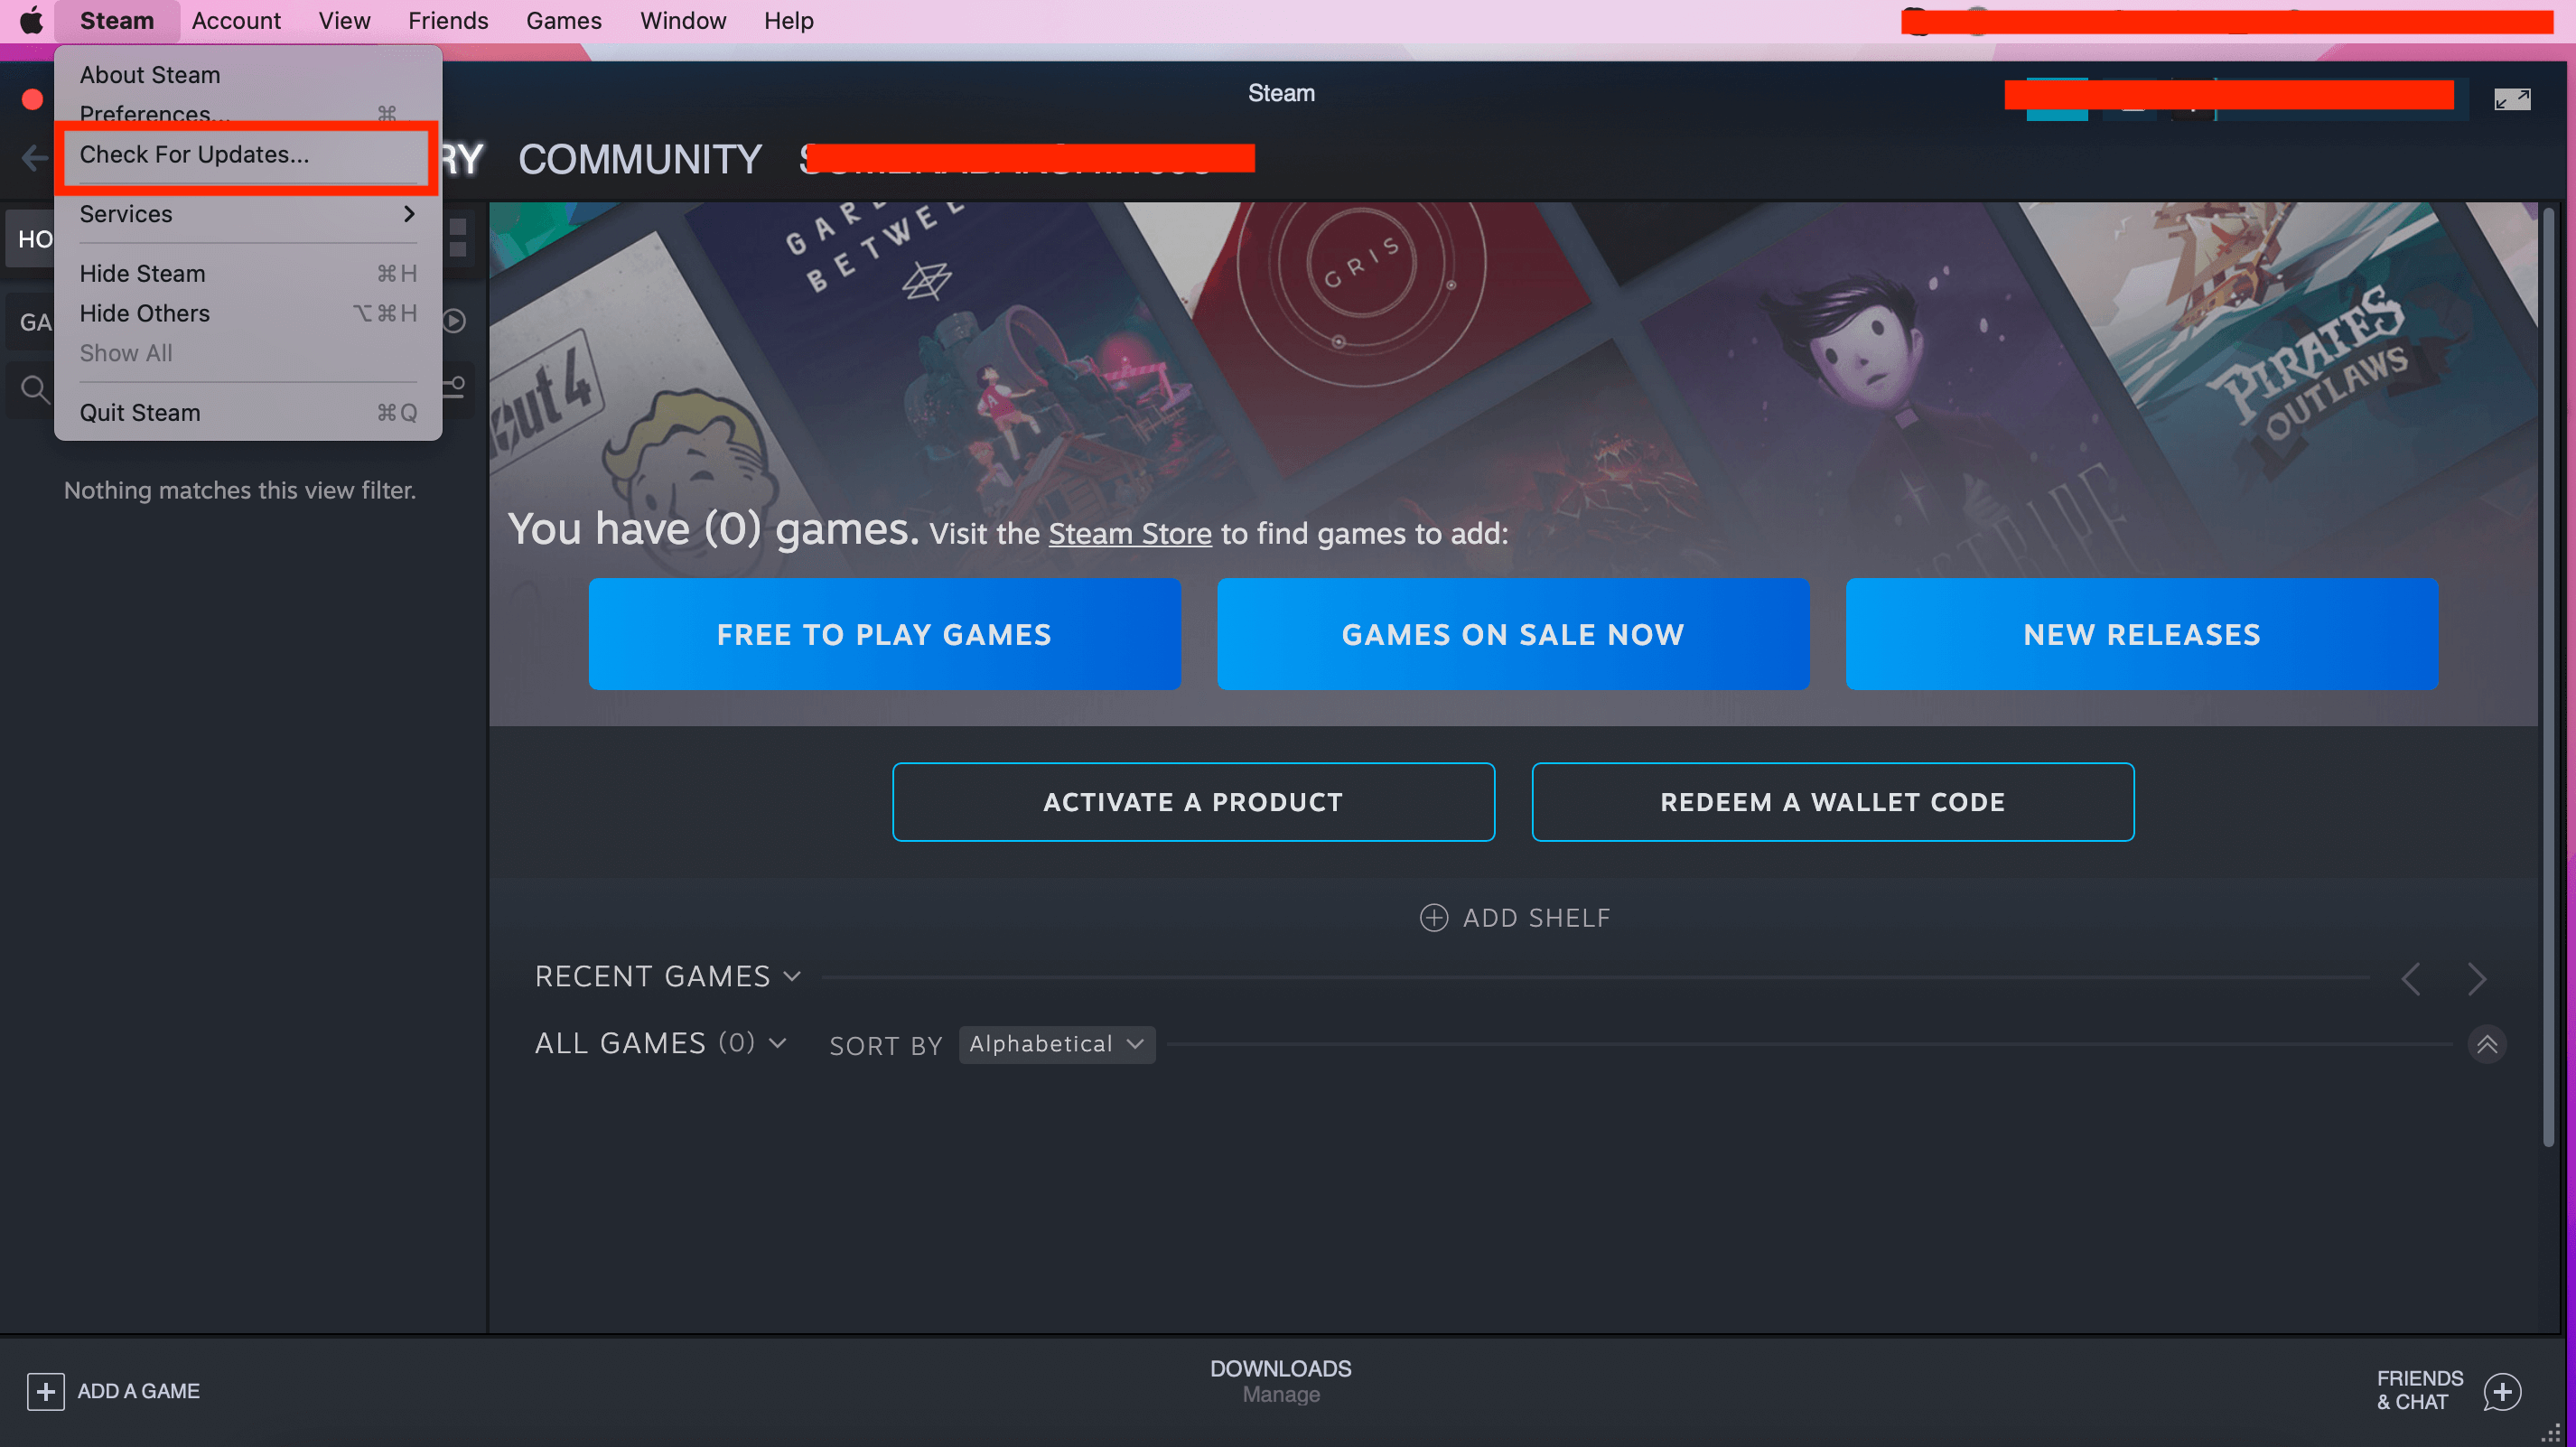
Task: Click the Games On Sale Now button
Action: point(1513,633)
